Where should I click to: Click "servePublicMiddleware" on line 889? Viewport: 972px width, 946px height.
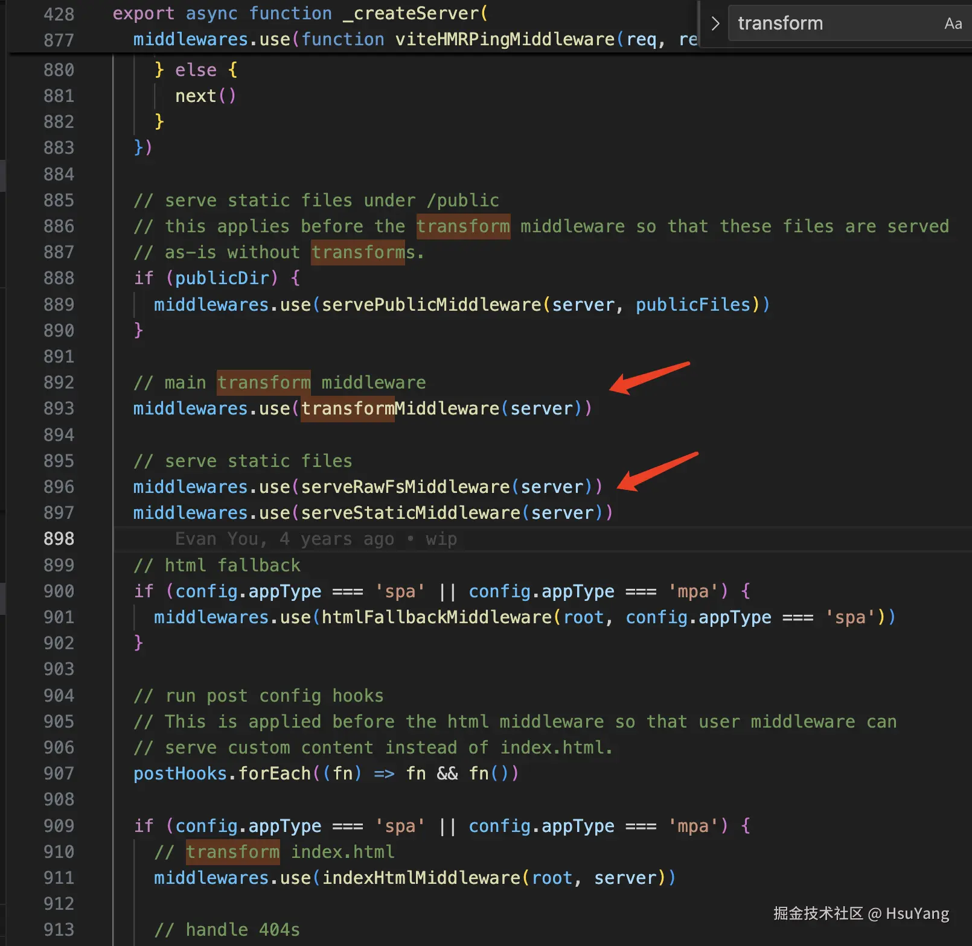[x=431, y=305]
